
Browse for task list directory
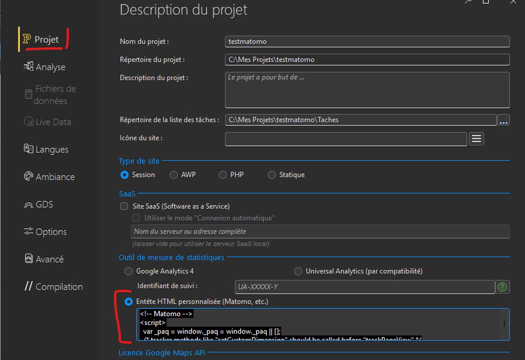tap(504, 120)
